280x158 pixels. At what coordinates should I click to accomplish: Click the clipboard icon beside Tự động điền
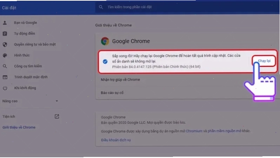[5, 34]
